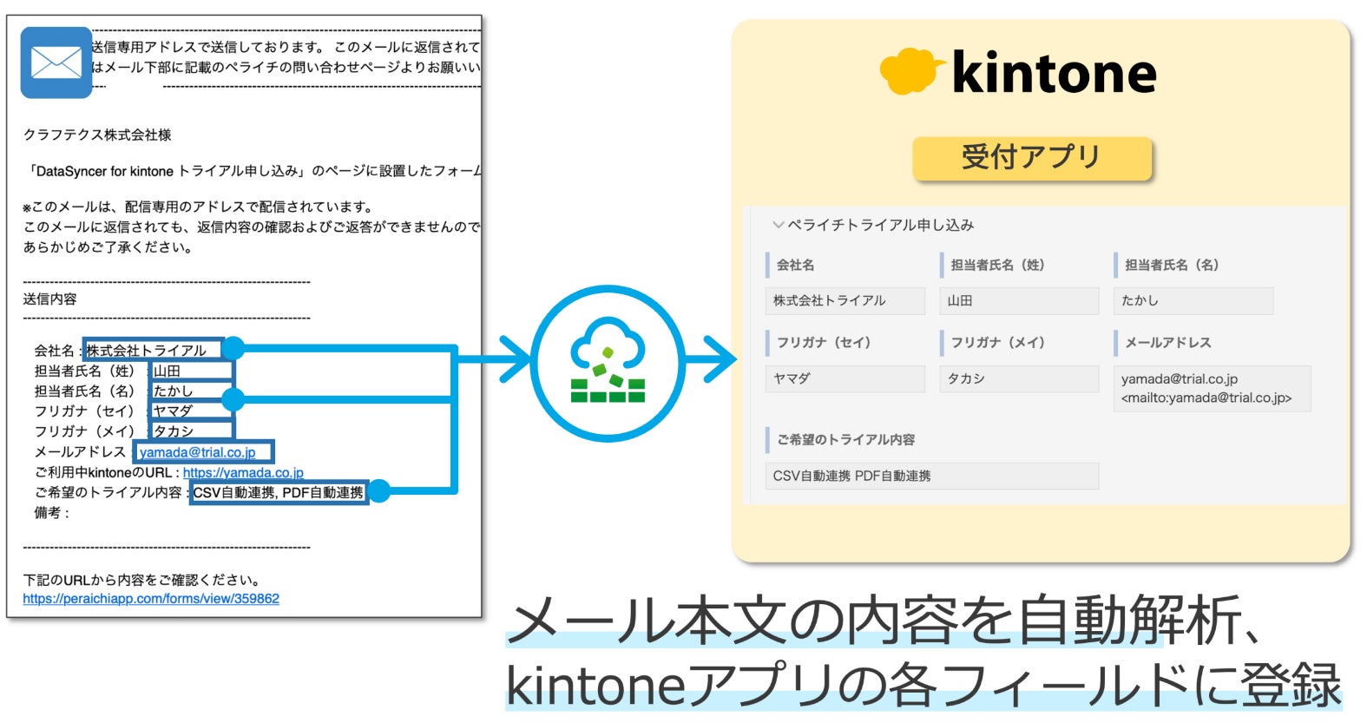Click 山田 in the email body

(x=167, y=371)
